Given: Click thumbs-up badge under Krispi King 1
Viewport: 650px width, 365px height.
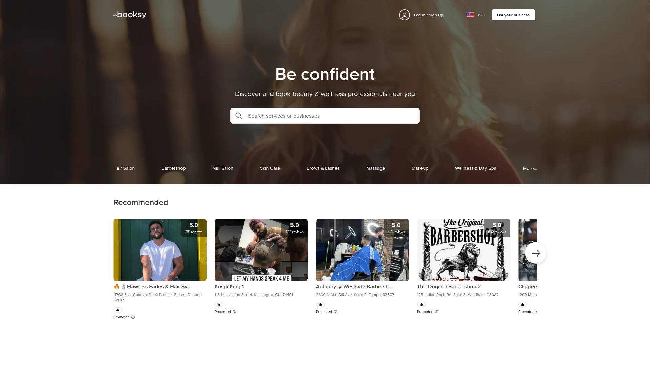Looking at the screenshot, I should point(219,305).
